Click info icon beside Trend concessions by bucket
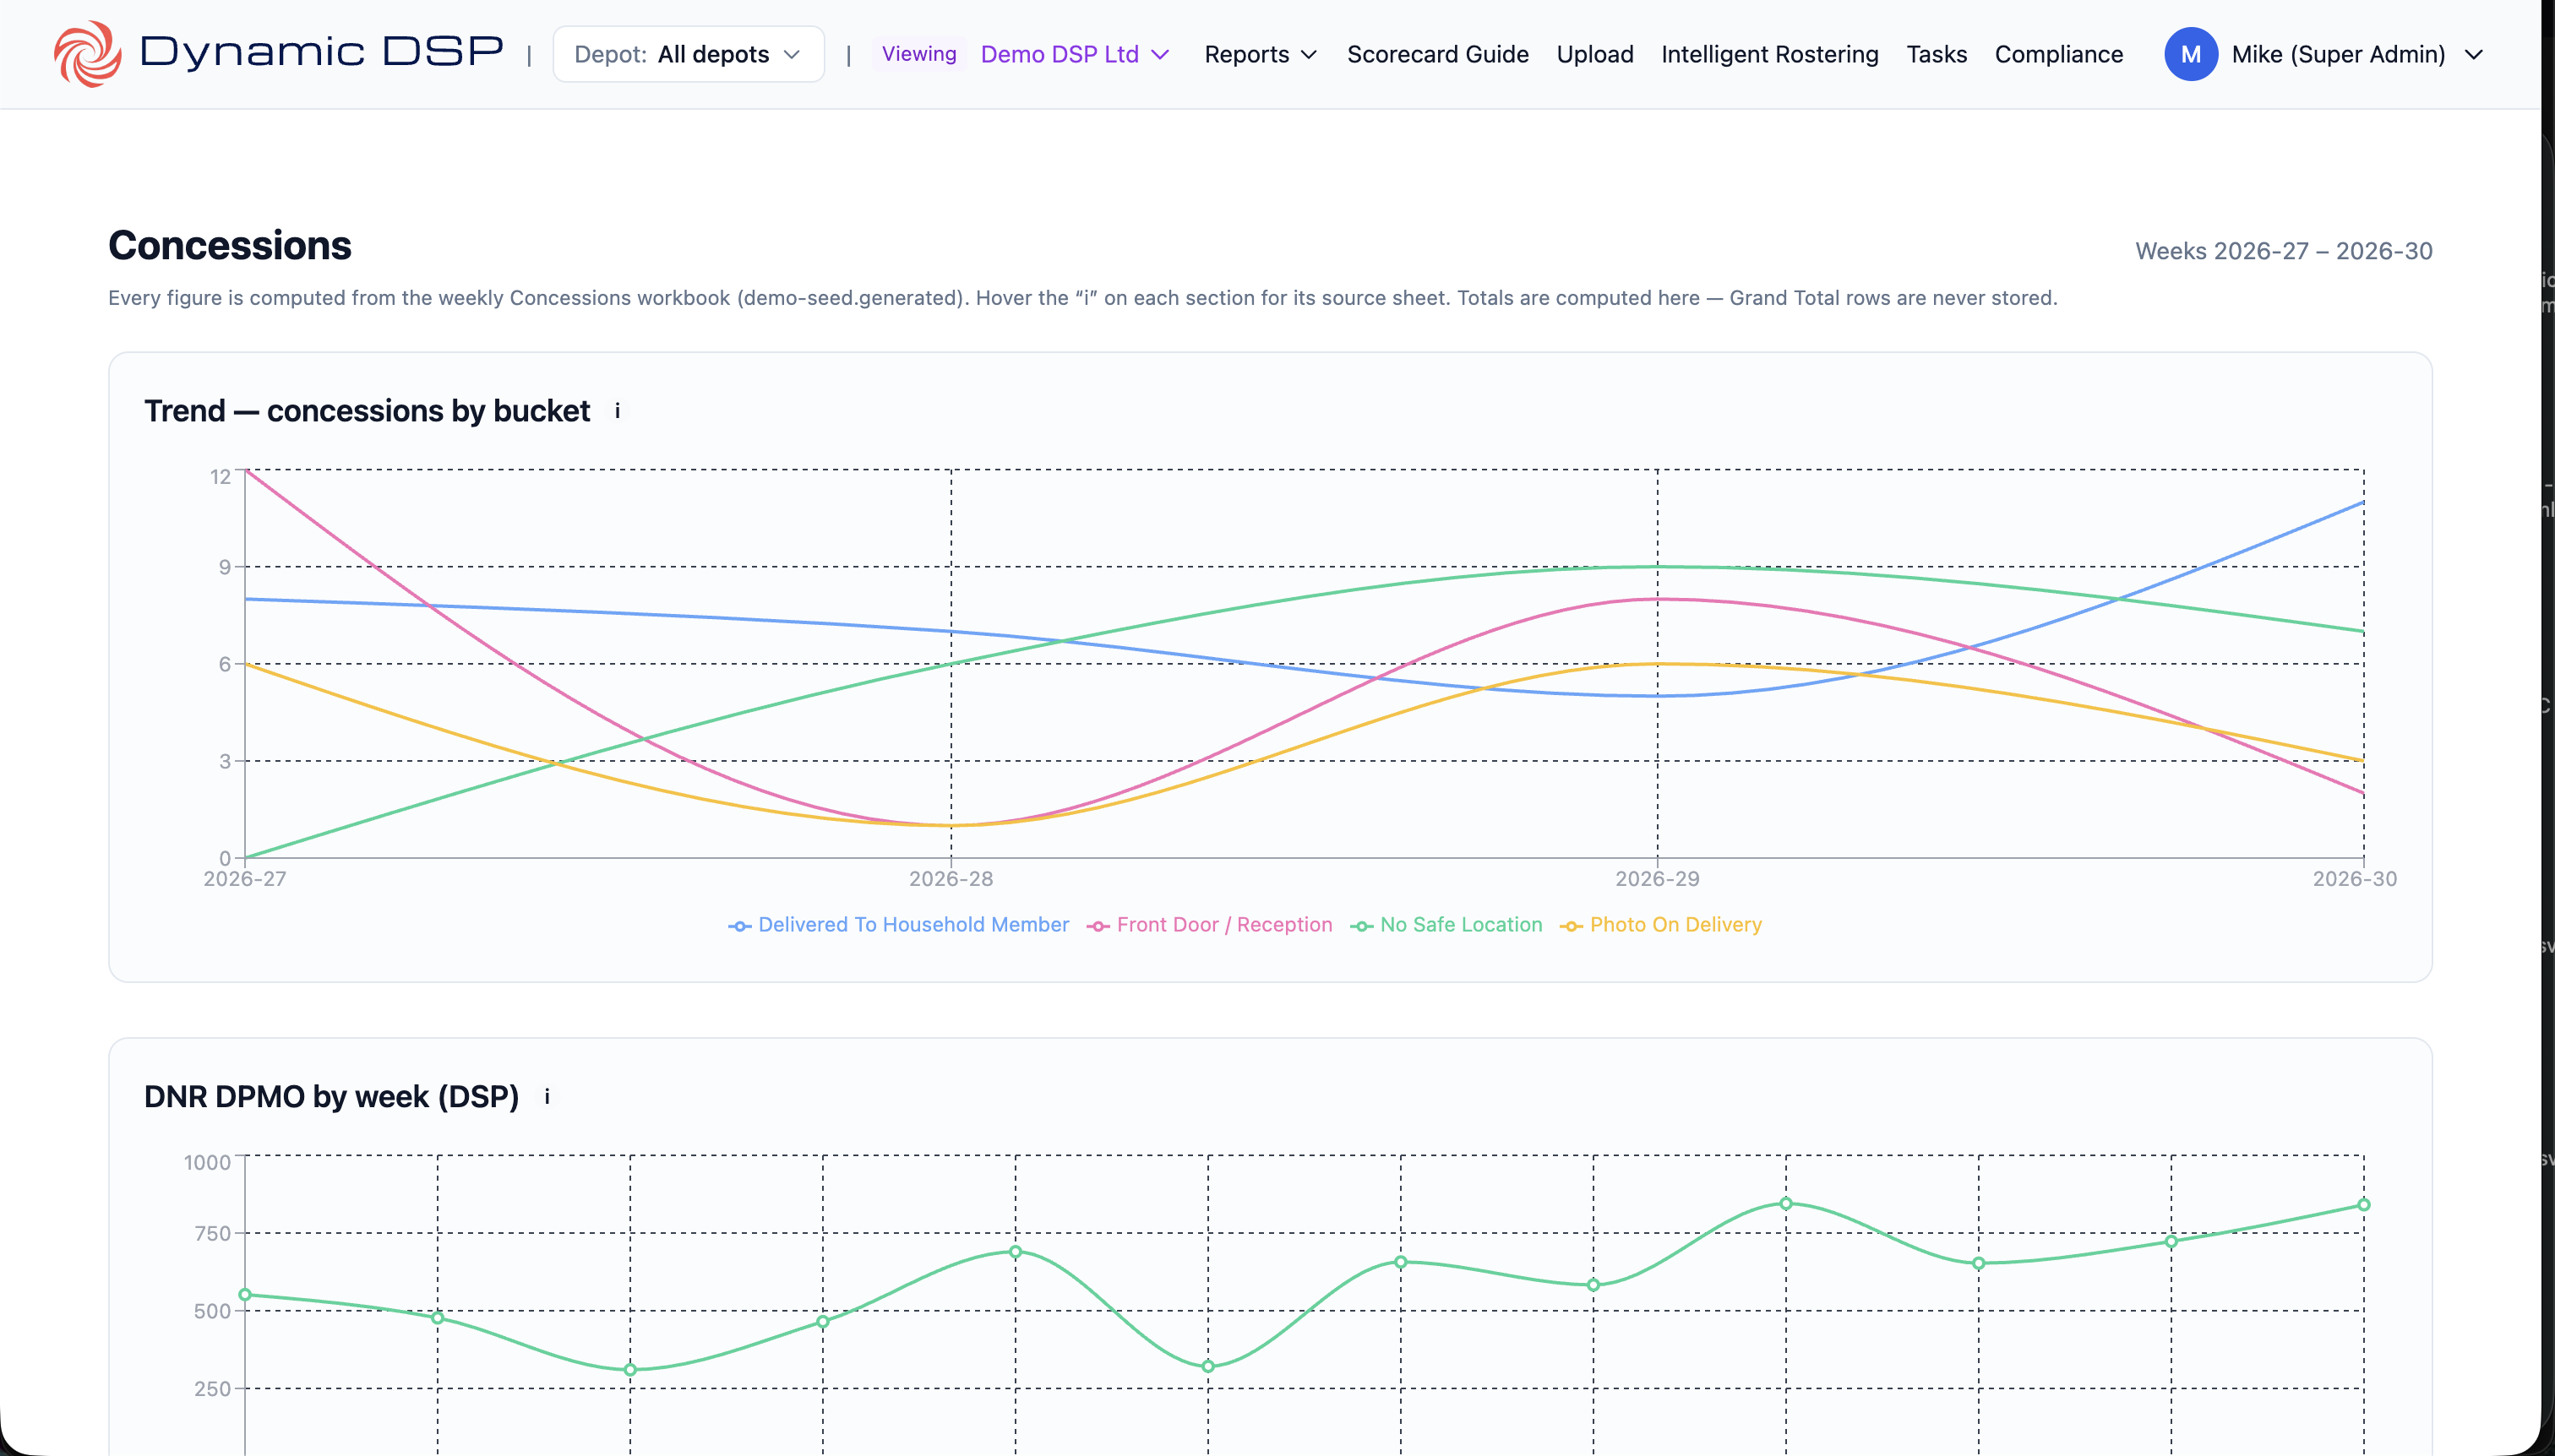This screenshot has height=1456, width=2555. [x=618, y=411]
